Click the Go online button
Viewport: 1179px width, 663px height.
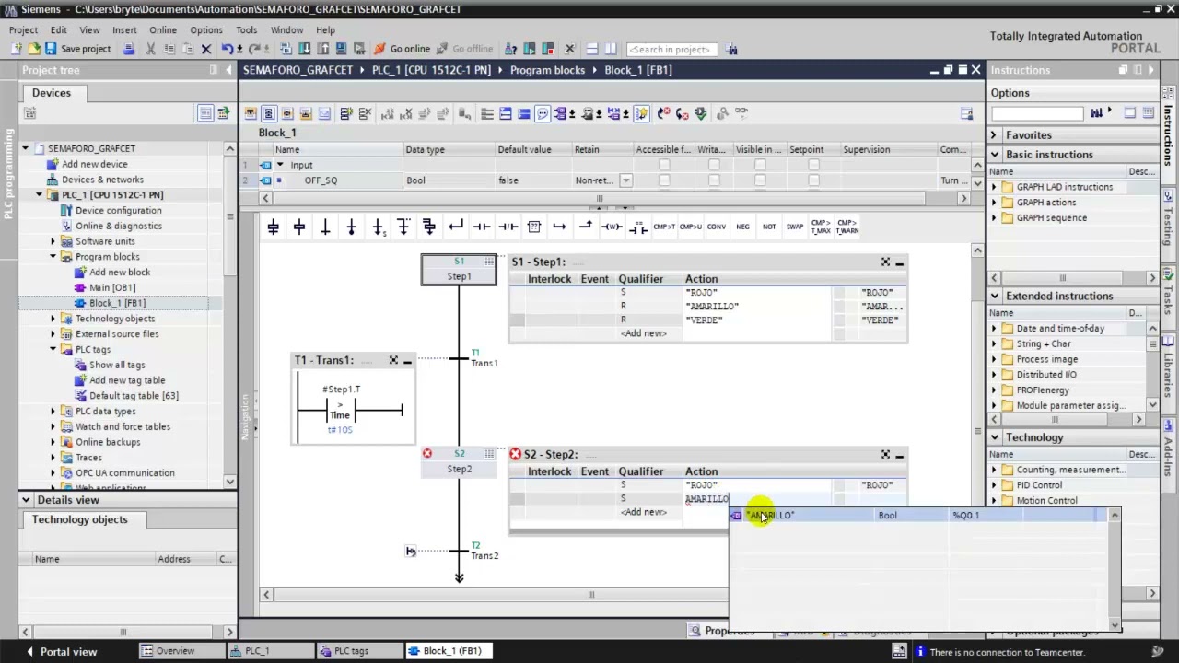click(402, 49)
